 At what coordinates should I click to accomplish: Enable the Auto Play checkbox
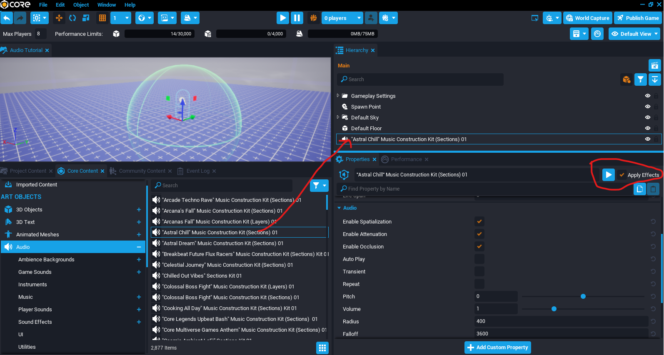point(479,259)
